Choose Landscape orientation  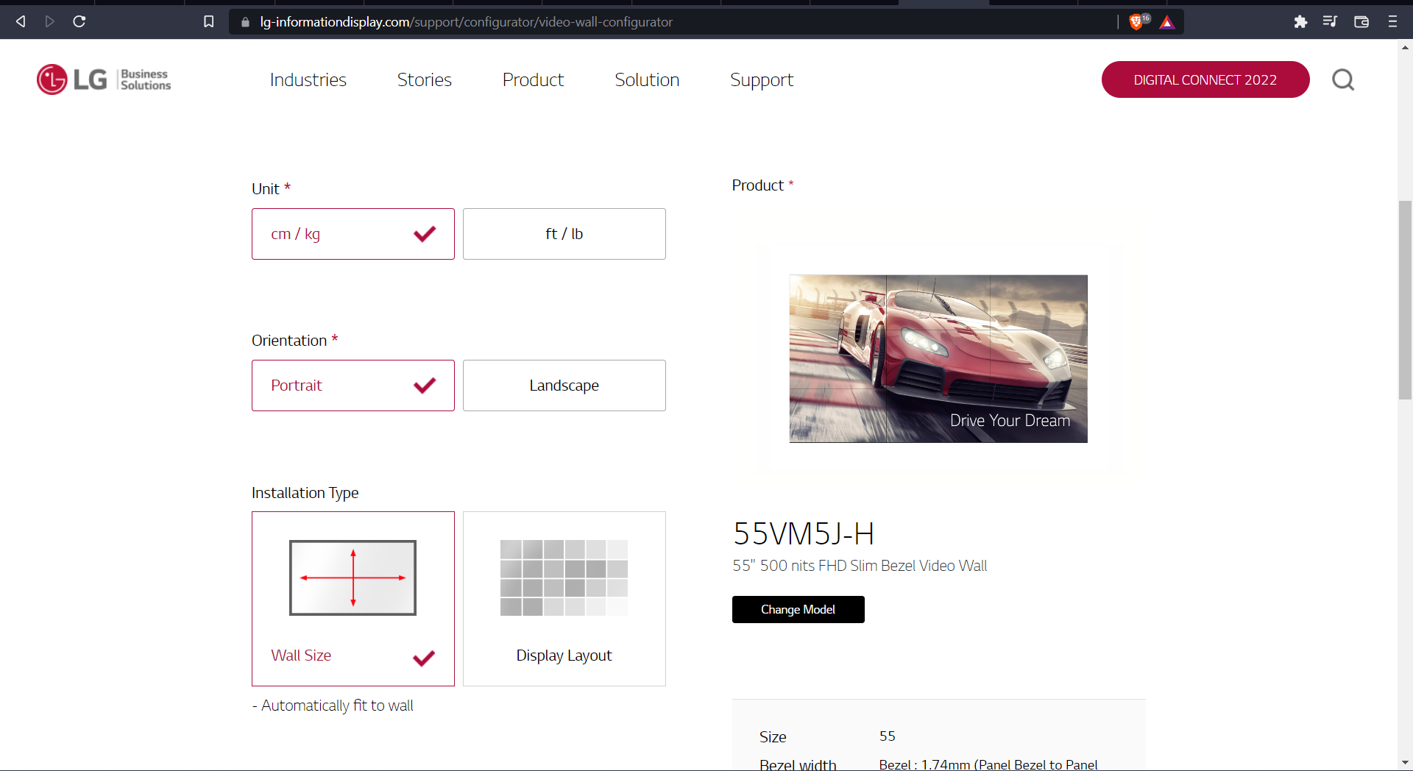[x=564, y=385]
